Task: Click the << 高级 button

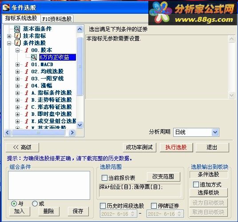Action: pos(22,147)
